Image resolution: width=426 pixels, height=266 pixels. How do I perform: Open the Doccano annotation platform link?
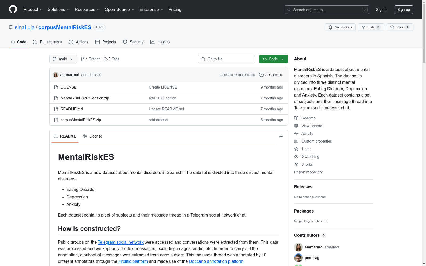tap(216, 261)
